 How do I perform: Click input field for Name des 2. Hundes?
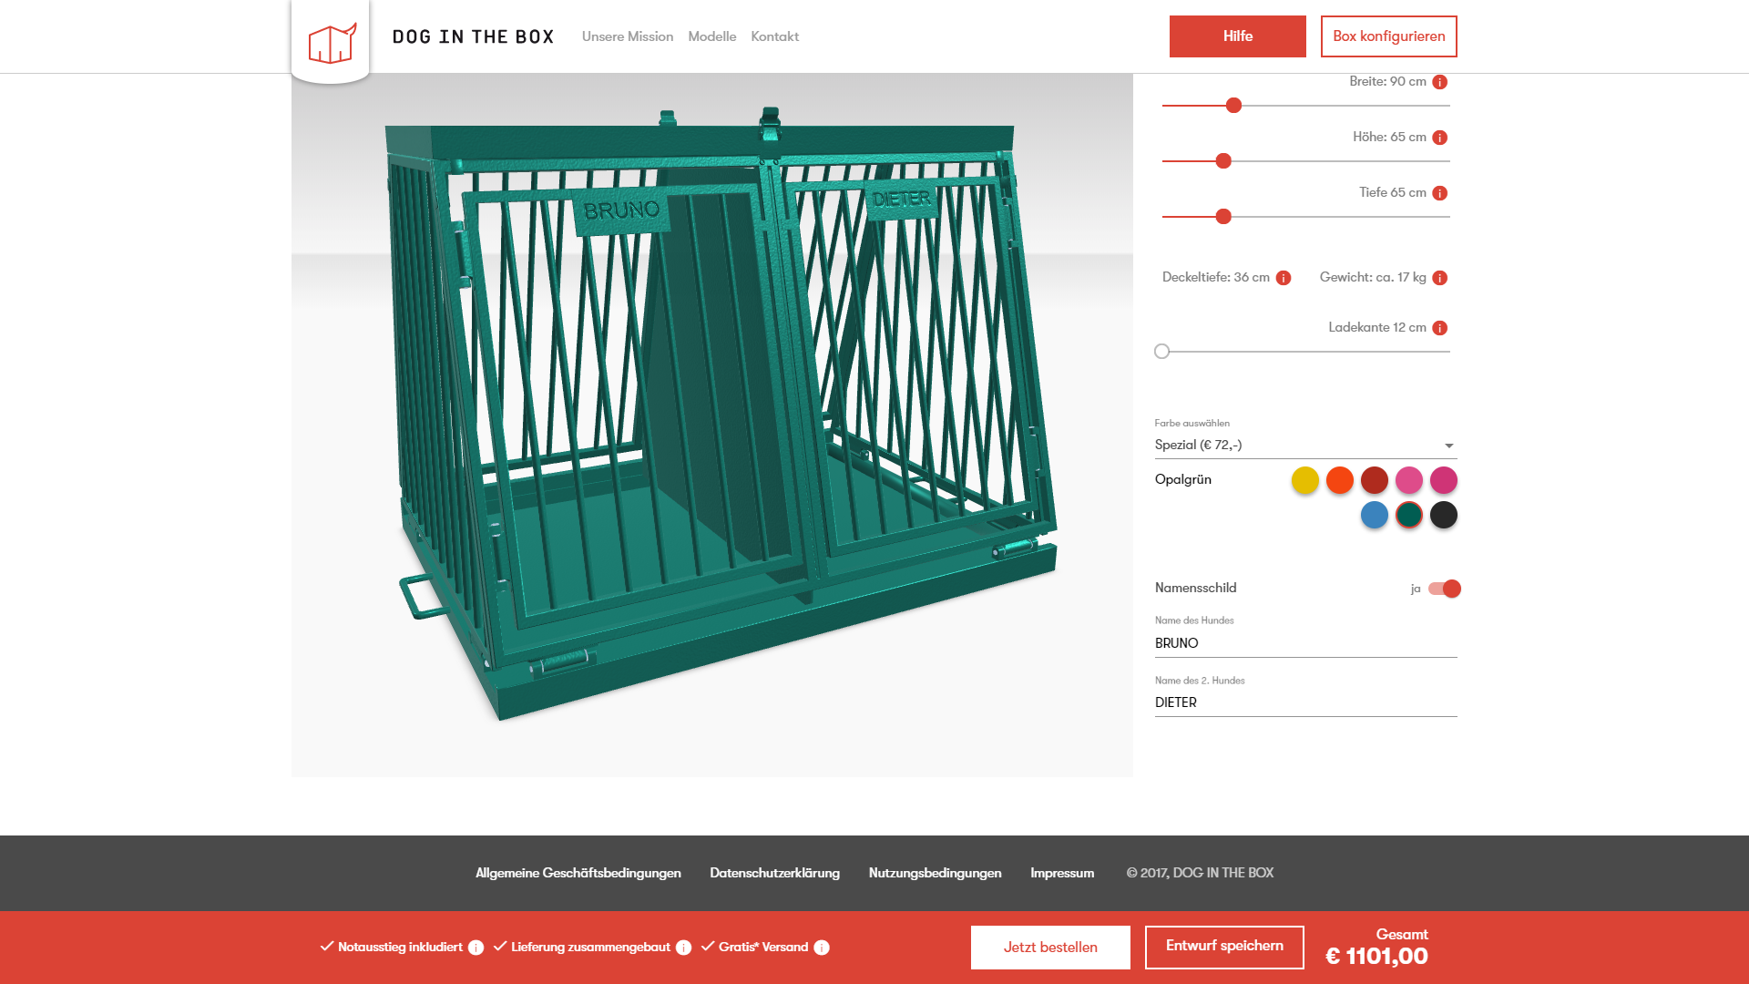tap(1304, 702)
